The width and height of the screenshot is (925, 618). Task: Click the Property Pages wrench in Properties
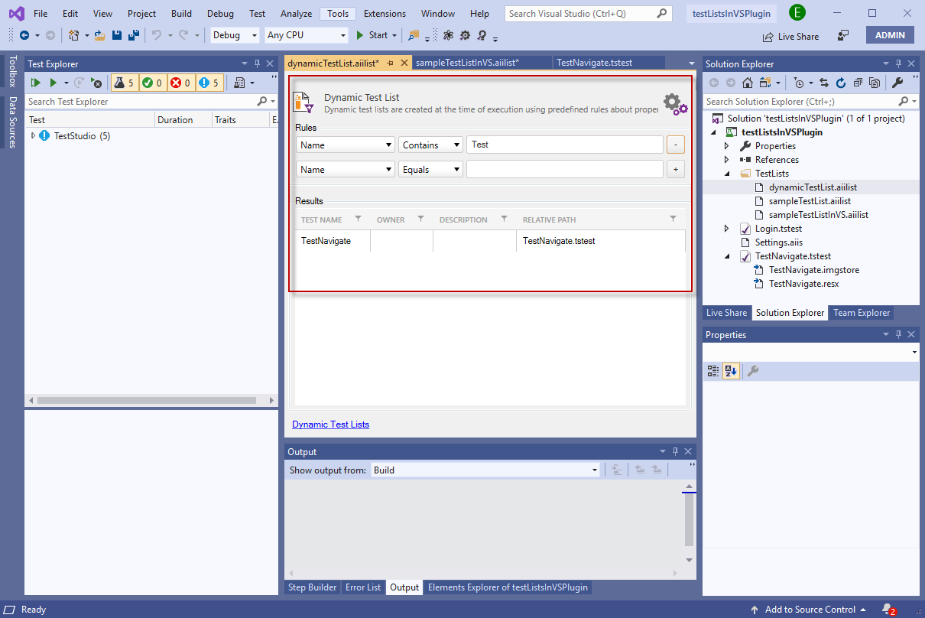pyautogui.click(x=753, y=371)
